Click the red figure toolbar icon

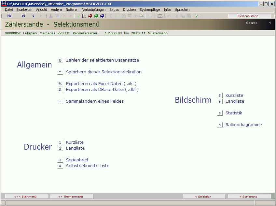(90, 16)
